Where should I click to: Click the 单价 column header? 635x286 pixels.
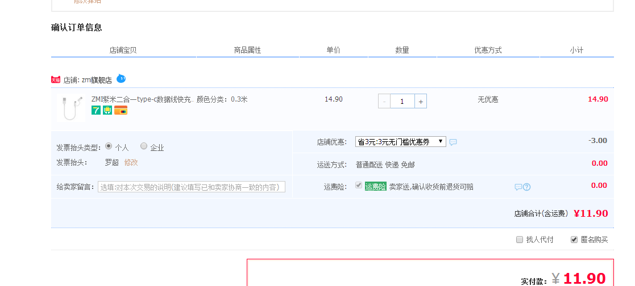point(334,50)
